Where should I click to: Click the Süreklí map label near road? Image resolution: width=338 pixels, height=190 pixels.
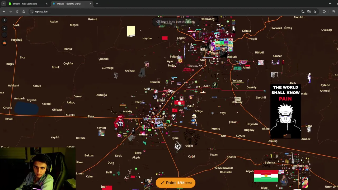pos(71,115)
